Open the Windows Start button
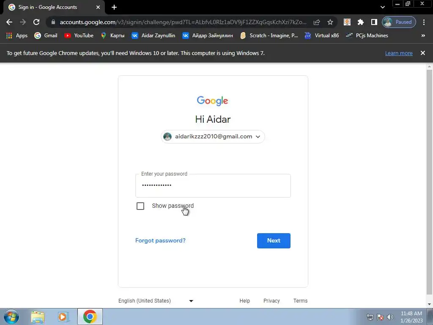 [11, 317]
